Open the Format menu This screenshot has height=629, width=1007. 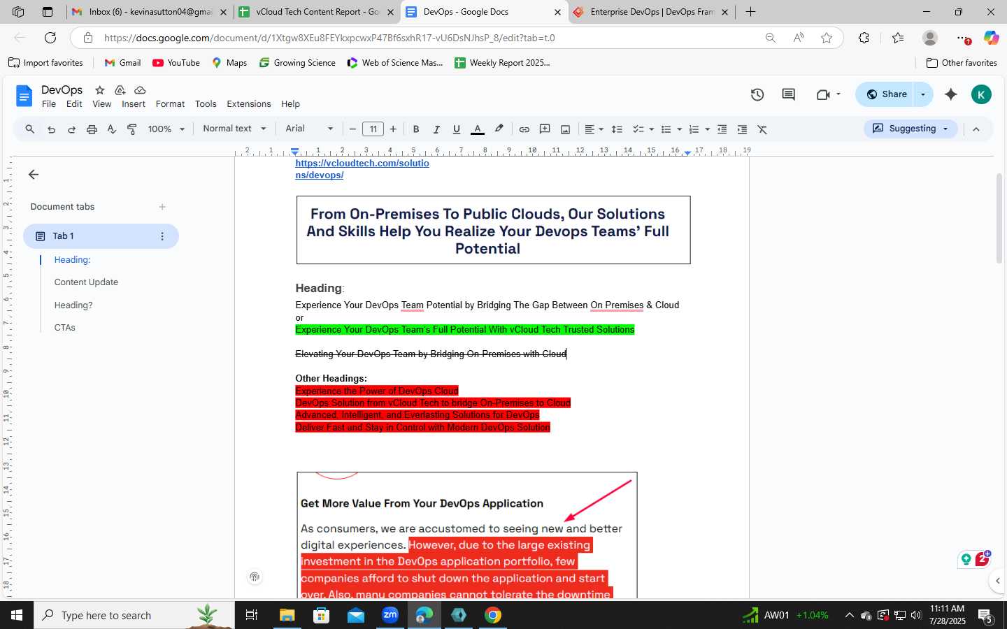tap(170, 104)
